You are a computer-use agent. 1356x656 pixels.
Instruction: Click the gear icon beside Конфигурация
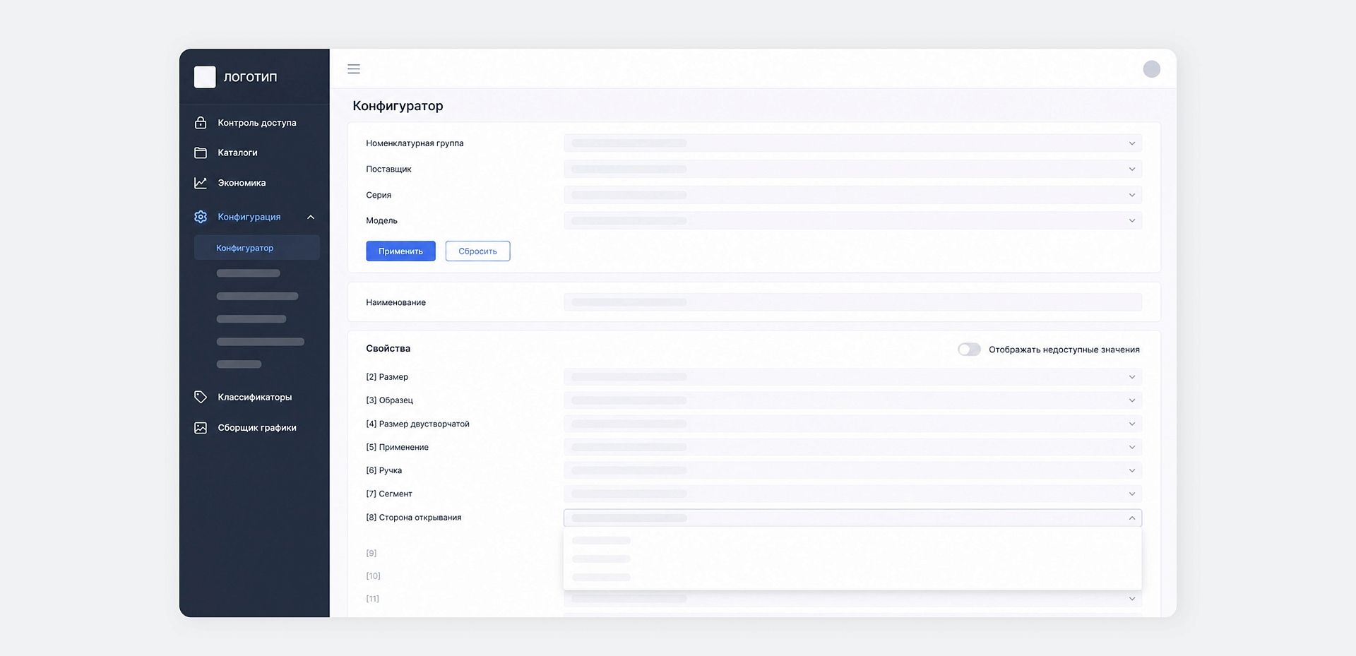(201, 217)
